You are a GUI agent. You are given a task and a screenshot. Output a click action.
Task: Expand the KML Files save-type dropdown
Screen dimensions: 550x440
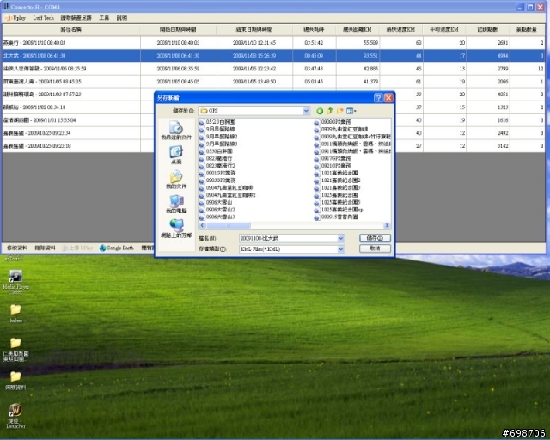coord(340,249)
